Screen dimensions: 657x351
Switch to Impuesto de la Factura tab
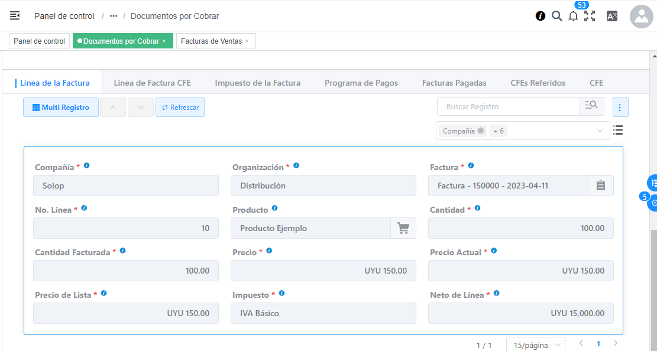click(x=257, y=83)
